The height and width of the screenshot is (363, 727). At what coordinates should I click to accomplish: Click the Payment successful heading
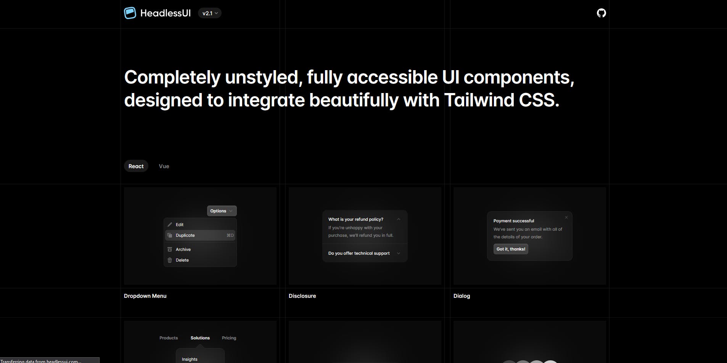tap(514, 221)
